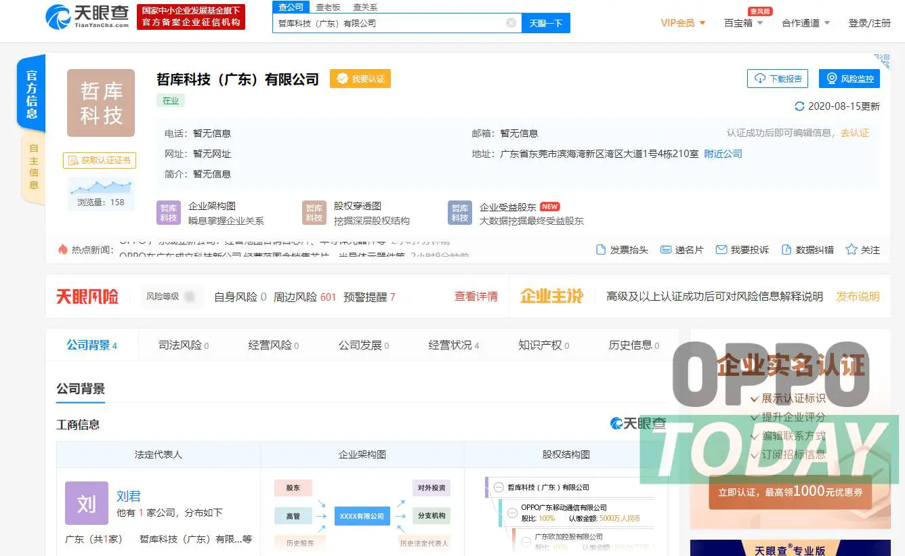Switch to the 经营风险 tab

pos(274,345)
